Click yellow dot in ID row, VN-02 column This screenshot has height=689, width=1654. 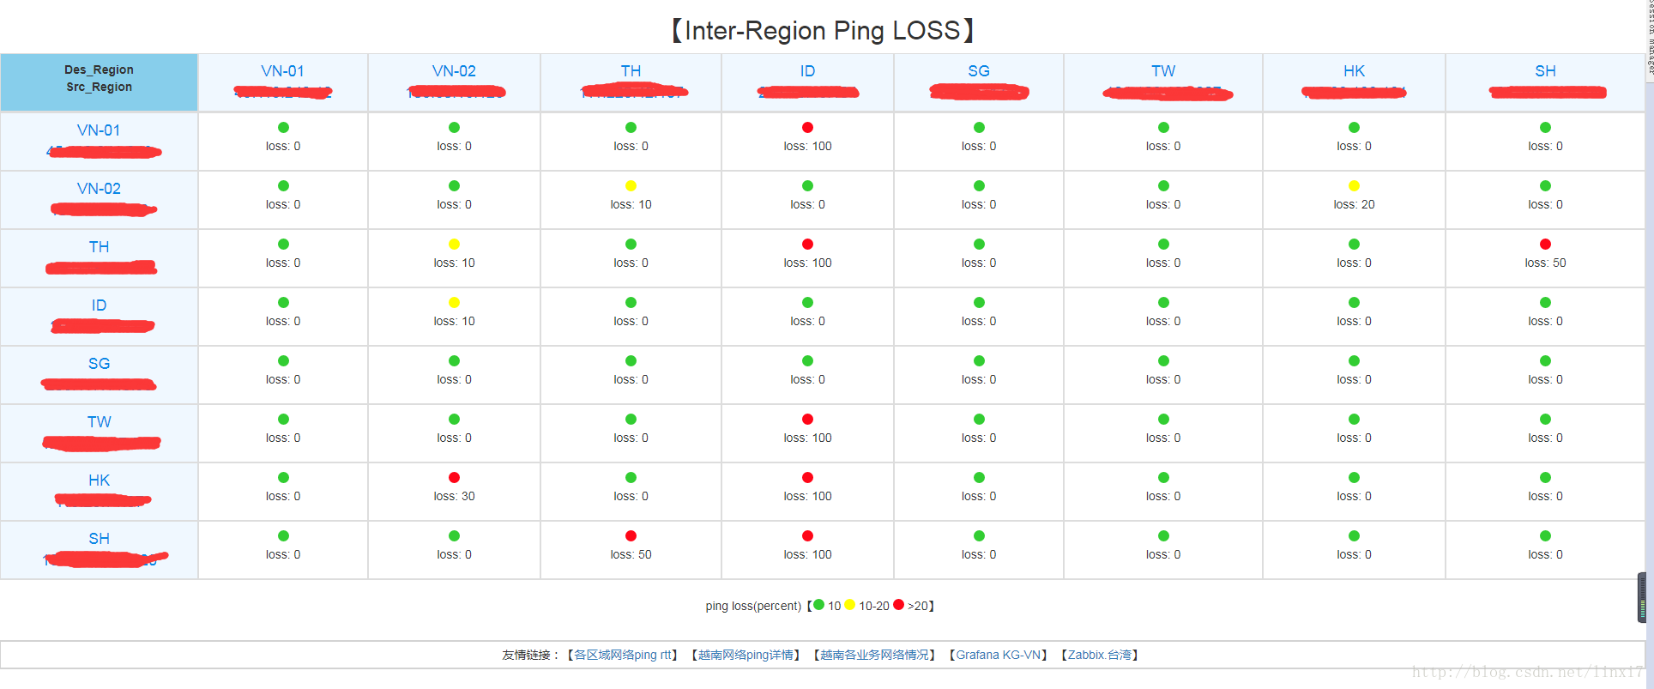click(454, 303)
